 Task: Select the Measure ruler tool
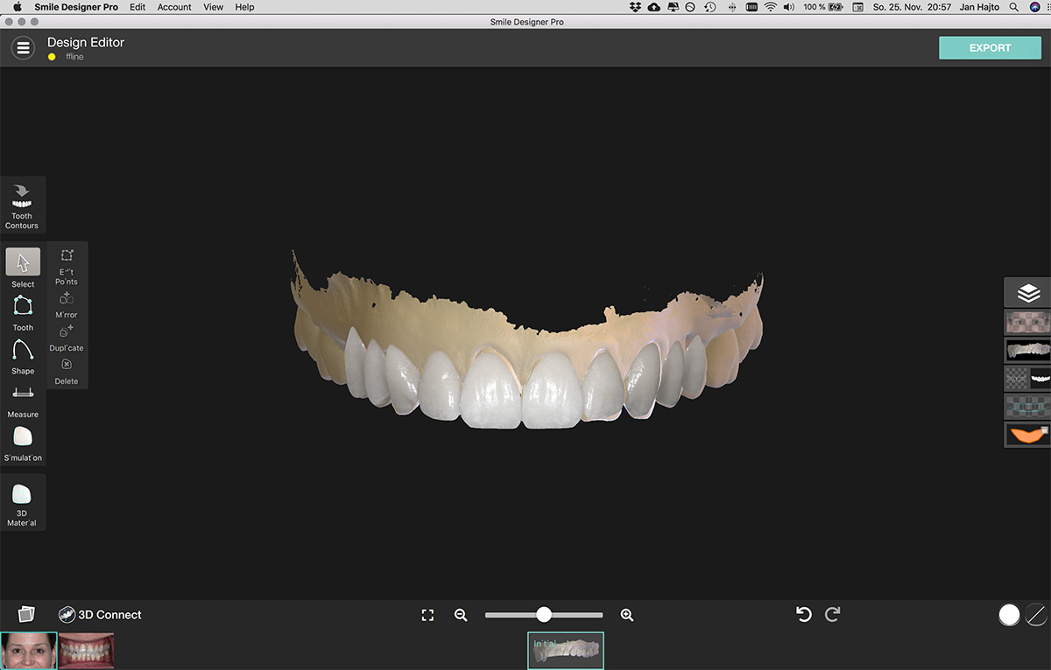click(x=23, y=401)
